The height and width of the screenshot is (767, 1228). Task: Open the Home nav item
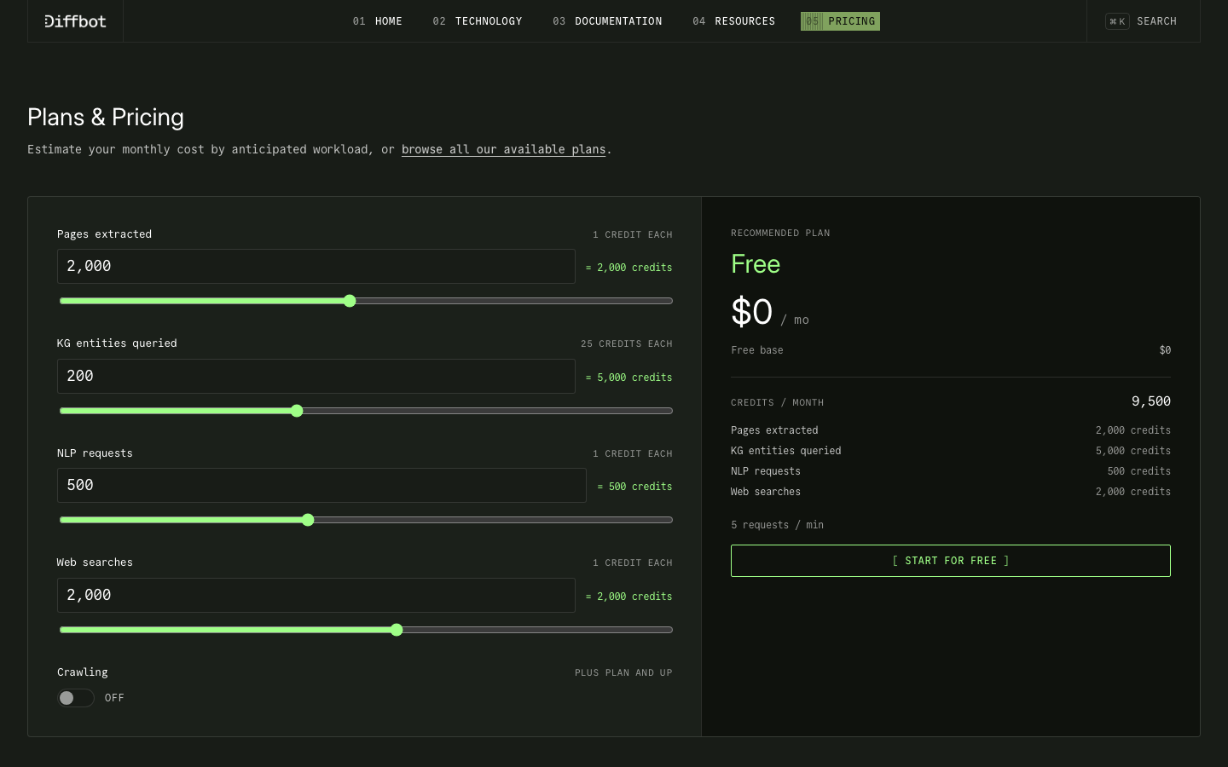378,21
